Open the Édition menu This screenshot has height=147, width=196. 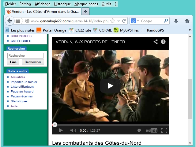click(x=25, y=4)
